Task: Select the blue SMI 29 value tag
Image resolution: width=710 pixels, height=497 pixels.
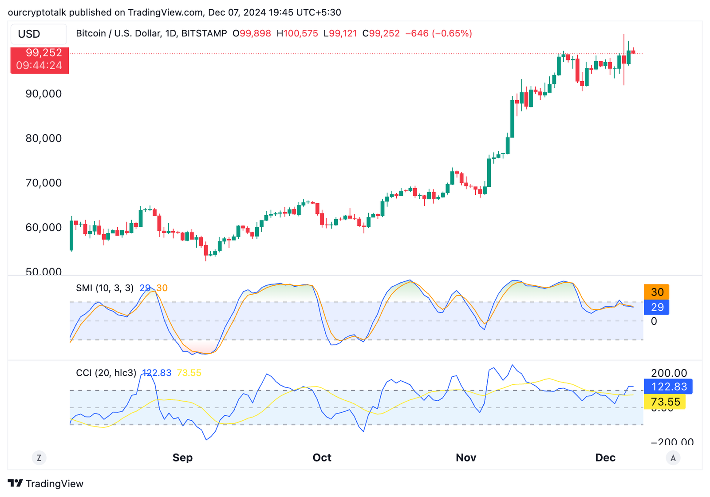Action: point(656,307)
